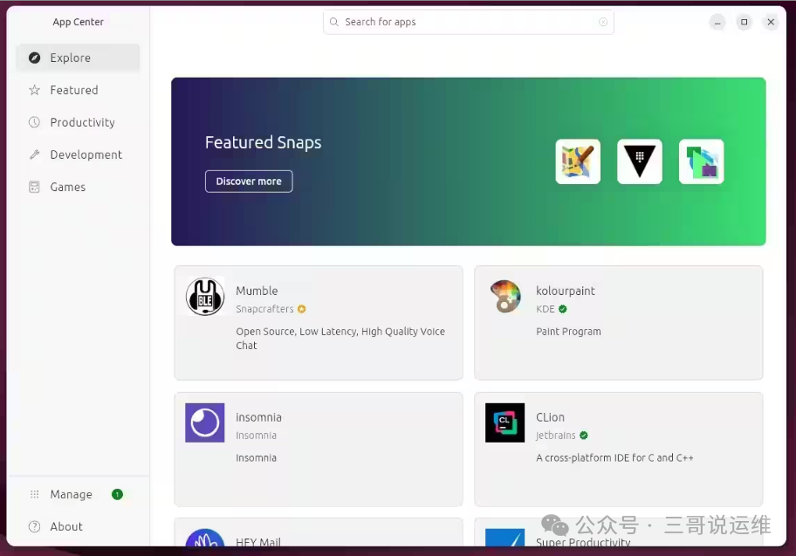The height and width of the screenshot is (556, 796).
Task: Close the App Center window
Action: [x=771, y=22]
